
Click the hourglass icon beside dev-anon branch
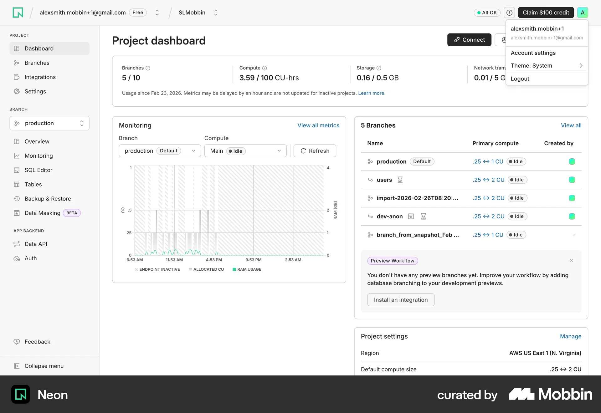pyautogui.click(x=424, y=217)
